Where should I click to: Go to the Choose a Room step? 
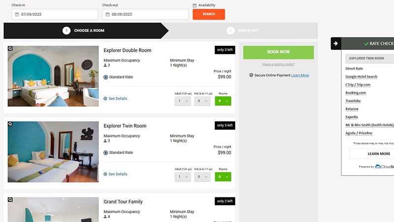84,31
